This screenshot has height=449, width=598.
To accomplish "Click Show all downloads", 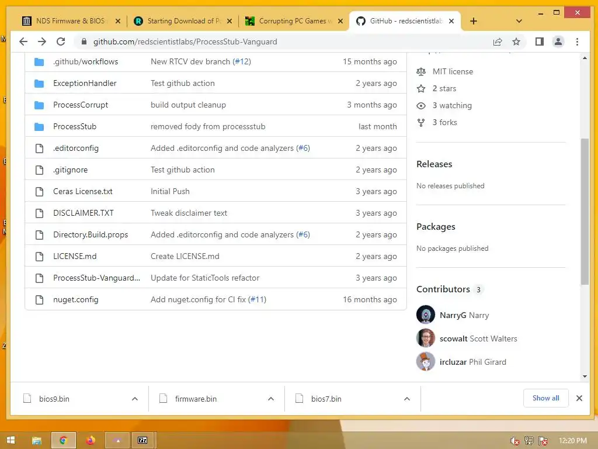I will point(546,398).
